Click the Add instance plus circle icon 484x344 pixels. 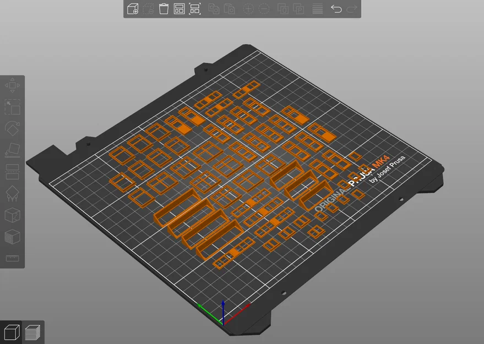(248, 9)
